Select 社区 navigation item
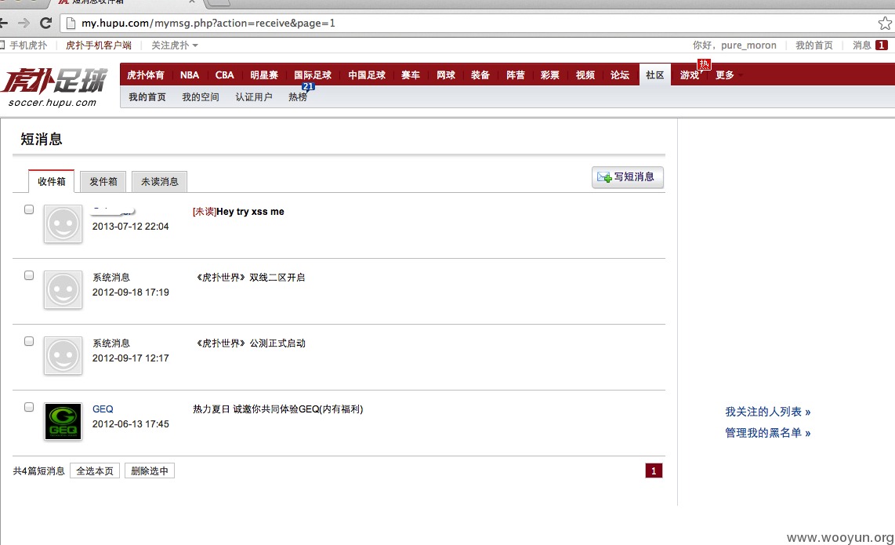Viewport: 895px width, 545px height. point(654,74)
